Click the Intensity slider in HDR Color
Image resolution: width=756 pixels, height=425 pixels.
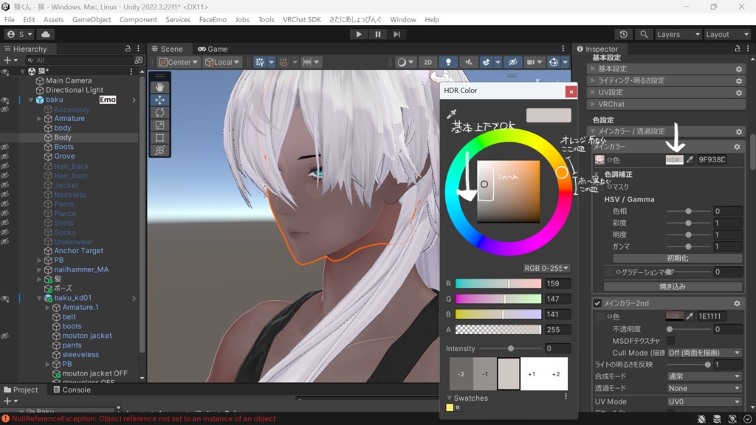(x=510, y=349)
